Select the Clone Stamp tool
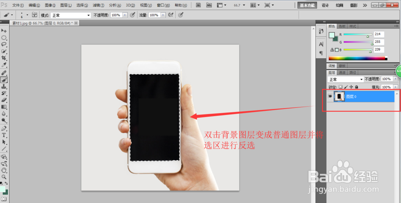401x203 pixels. coord(4,86)
